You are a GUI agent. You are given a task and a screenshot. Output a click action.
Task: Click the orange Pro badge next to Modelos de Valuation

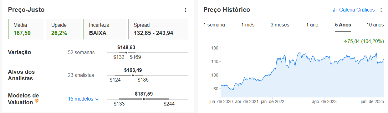[x=37, y=101]
